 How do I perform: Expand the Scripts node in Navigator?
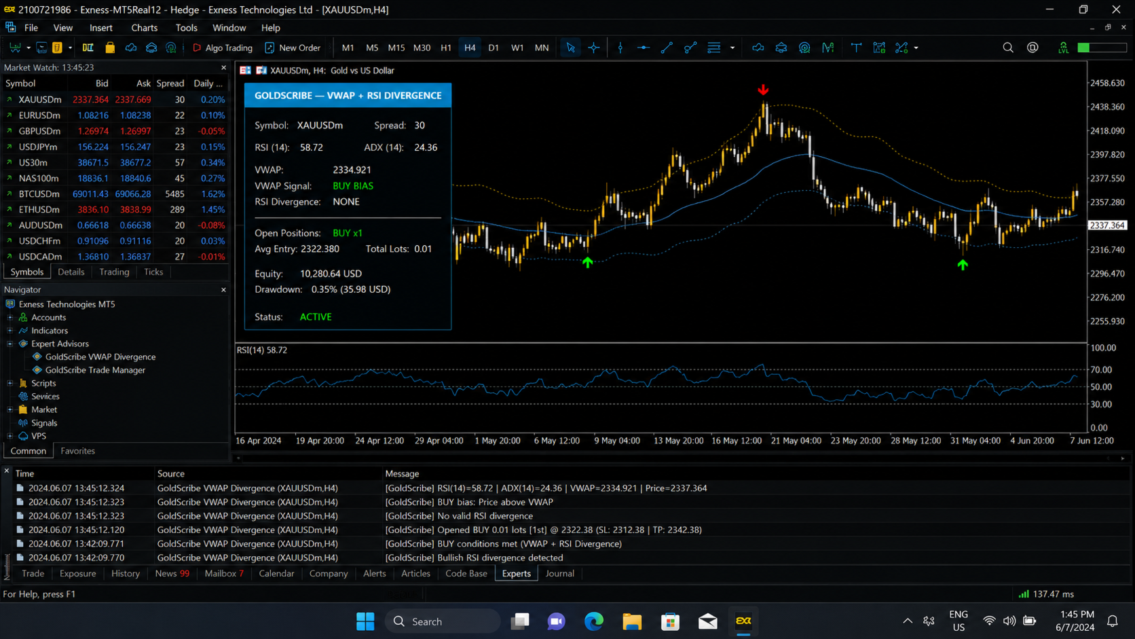10,383
